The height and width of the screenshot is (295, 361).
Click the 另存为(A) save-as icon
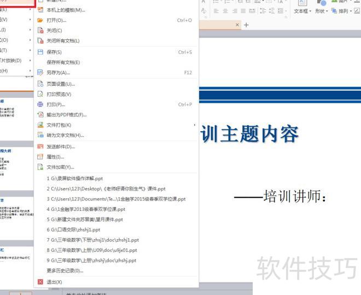(40, 73)
